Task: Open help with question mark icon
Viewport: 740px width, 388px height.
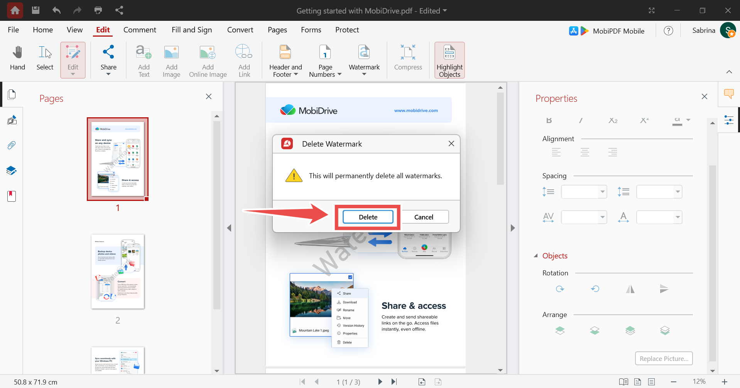Action: (x=668, y=30)
